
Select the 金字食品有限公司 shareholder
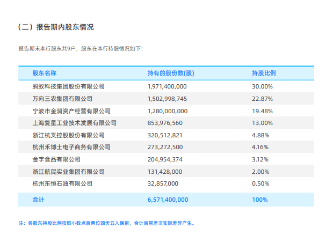click(x=56, y=159)
